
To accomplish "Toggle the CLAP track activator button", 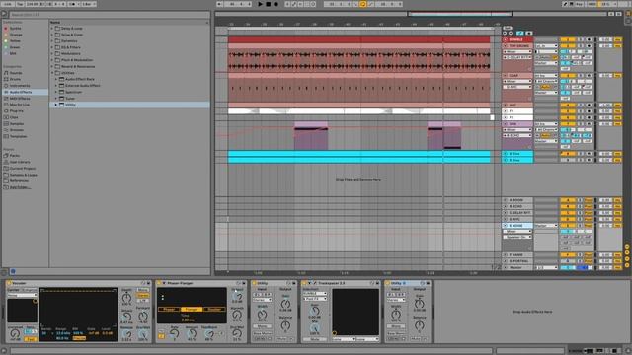I will tap(568, 75).
